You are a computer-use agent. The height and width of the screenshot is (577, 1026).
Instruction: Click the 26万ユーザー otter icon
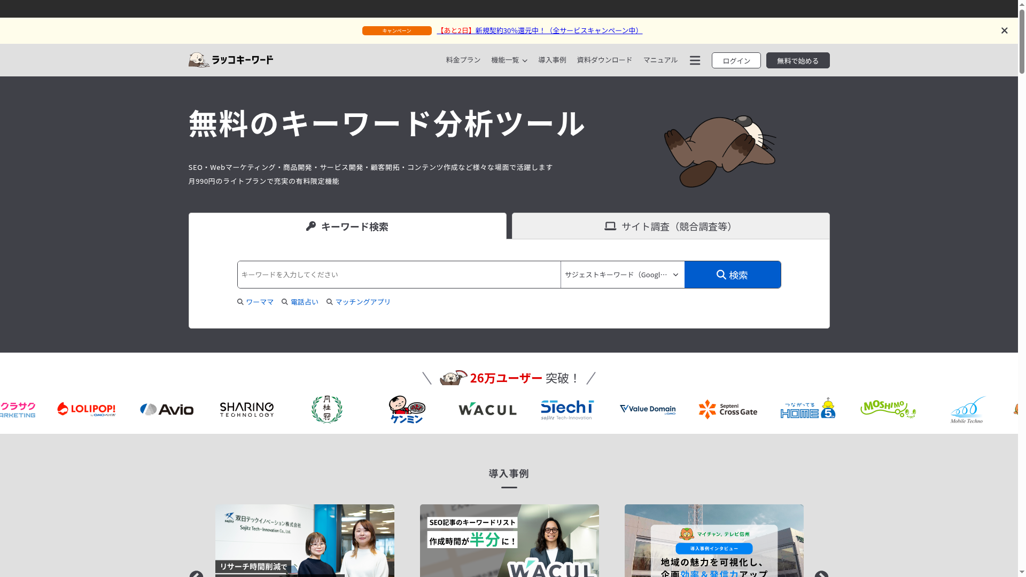[453, 378]
